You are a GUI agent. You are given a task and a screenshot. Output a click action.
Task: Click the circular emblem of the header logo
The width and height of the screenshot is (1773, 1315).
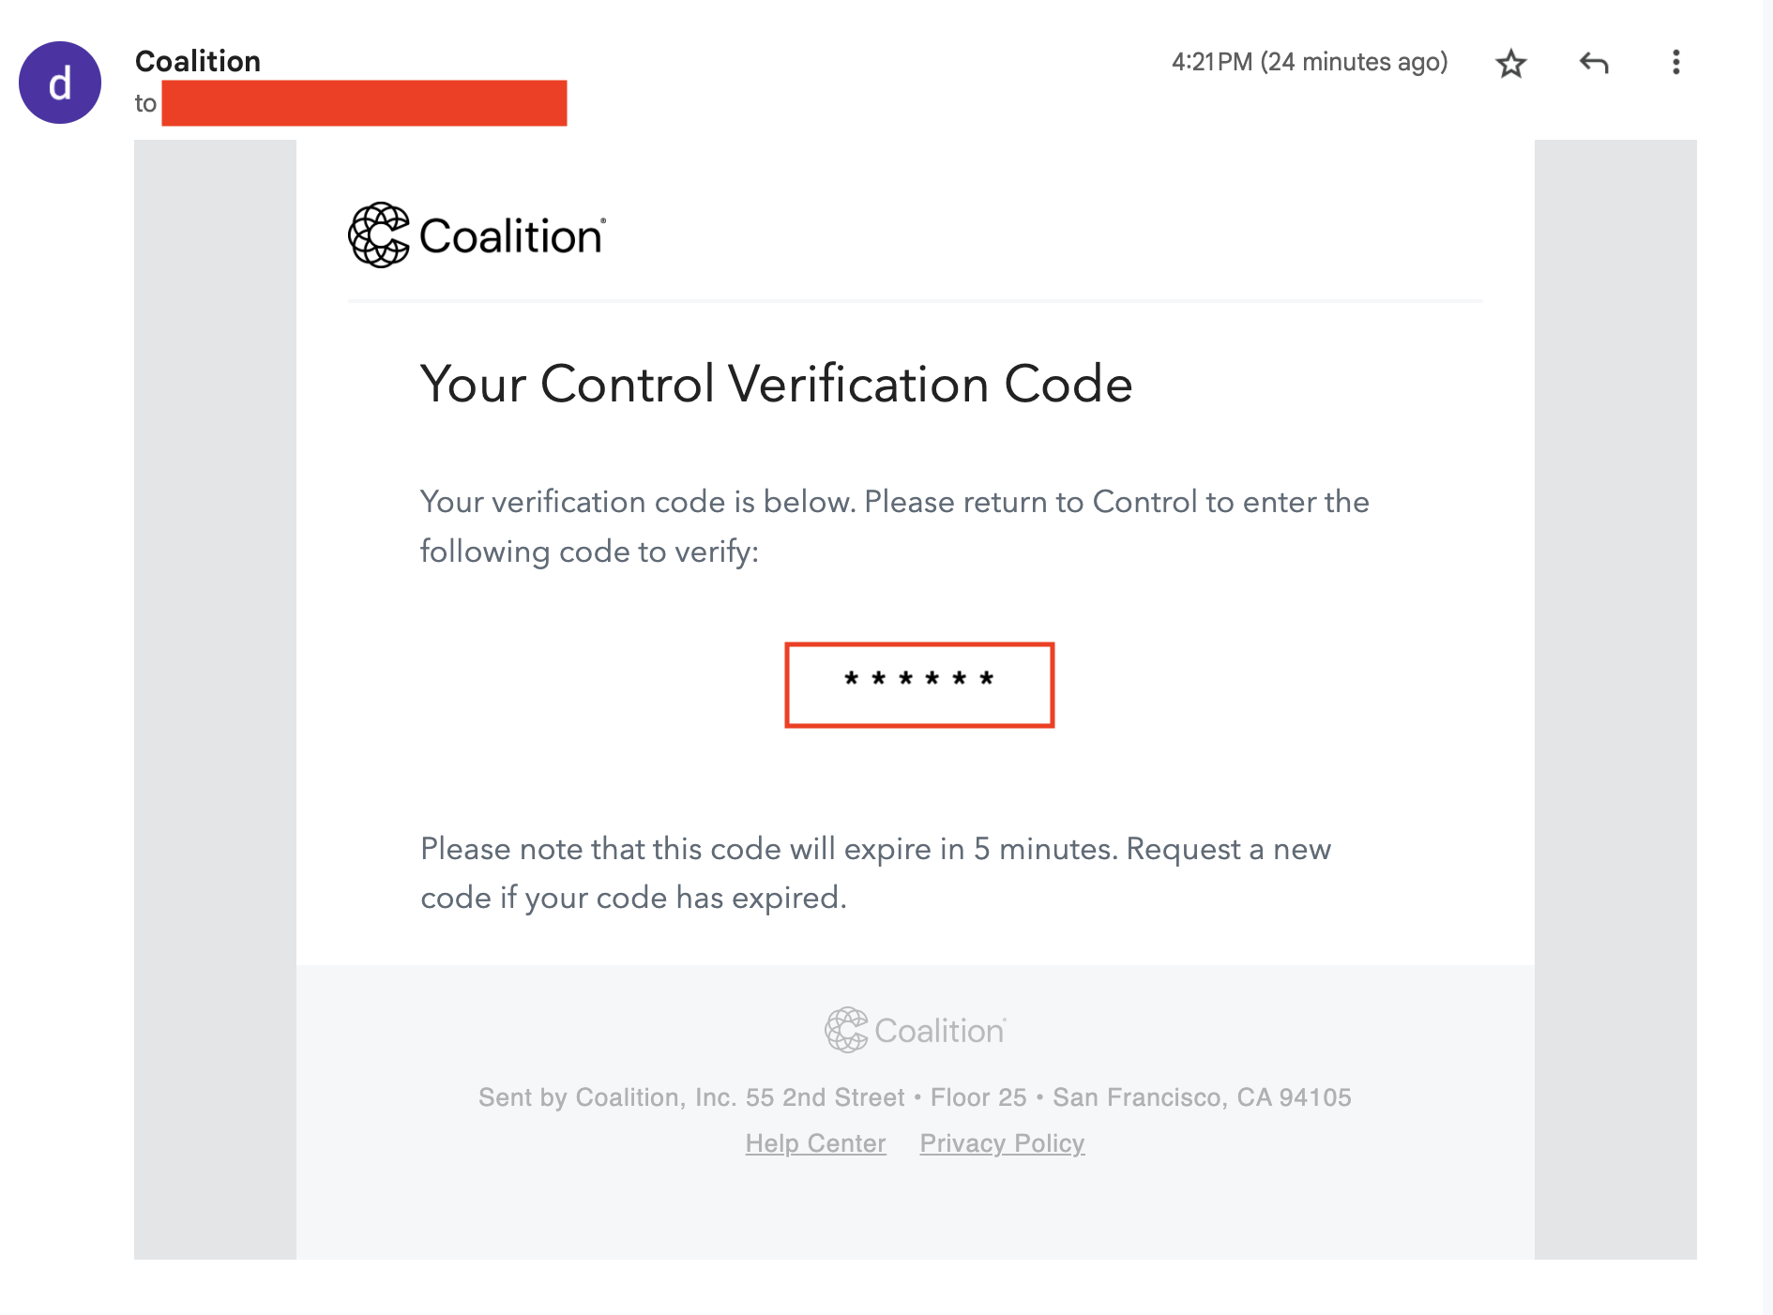379,234
